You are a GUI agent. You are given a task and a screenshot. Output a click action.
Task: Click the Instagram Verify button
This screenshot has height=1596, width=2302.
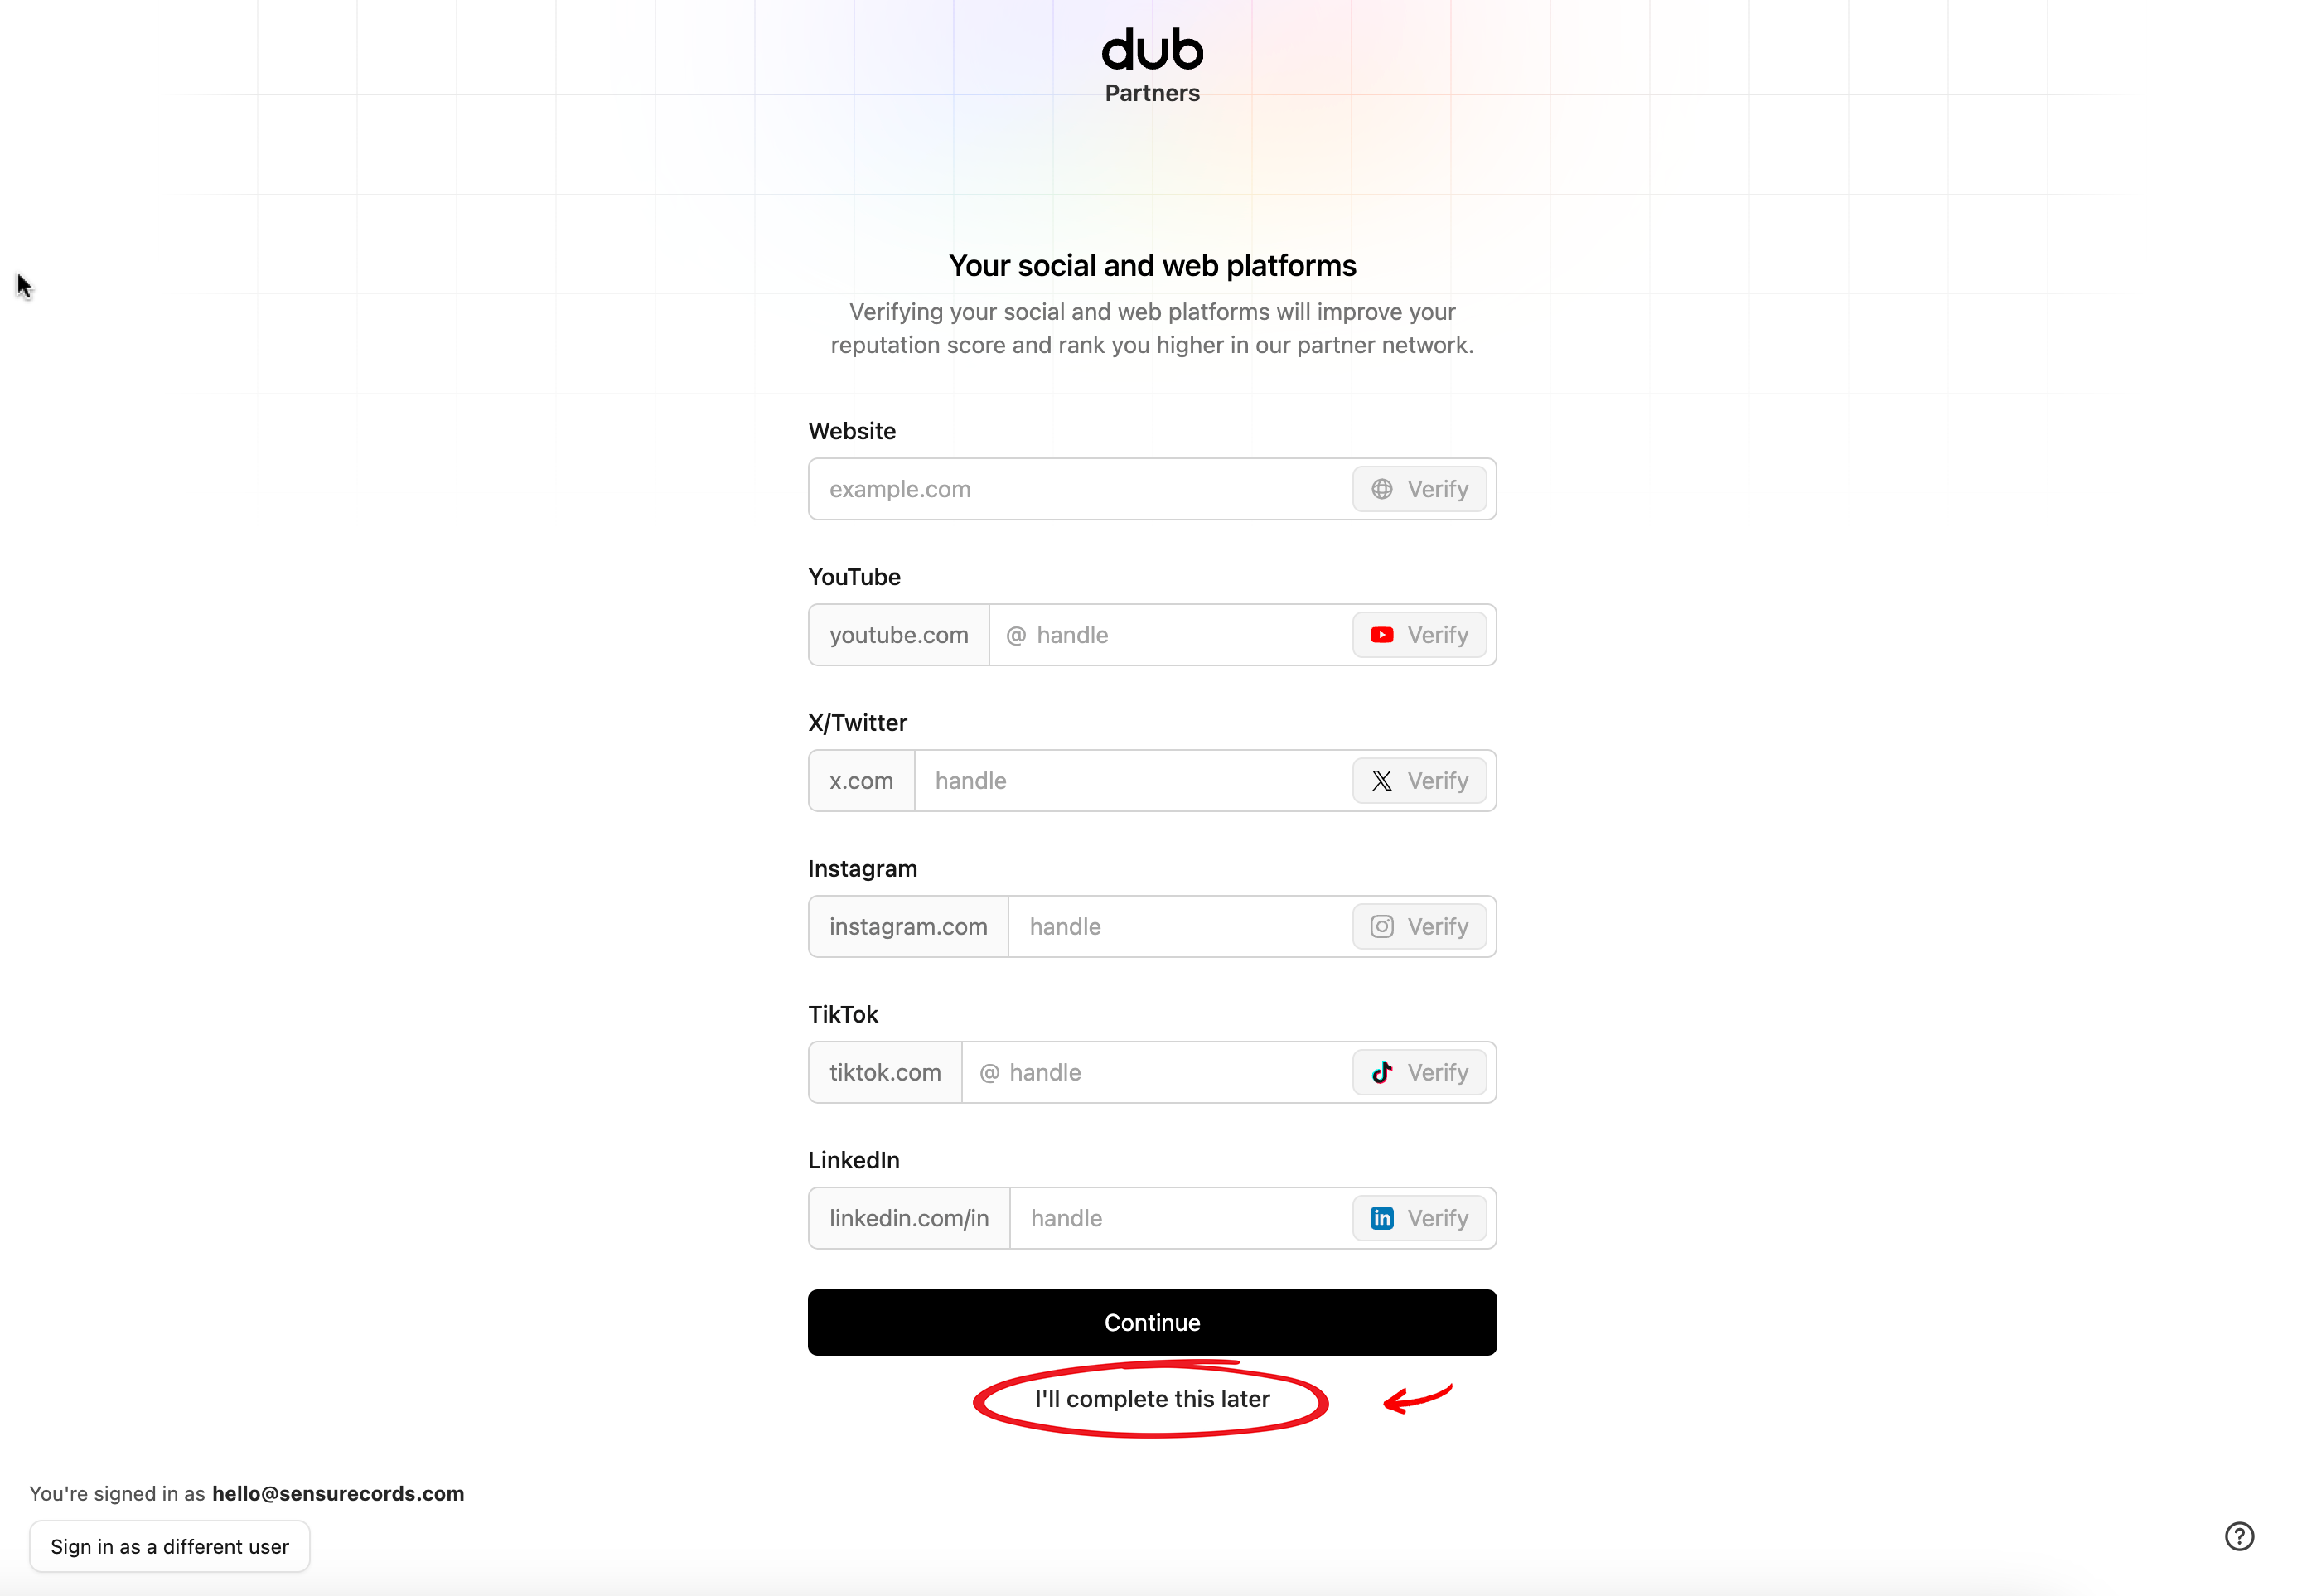pos(1418,927)
